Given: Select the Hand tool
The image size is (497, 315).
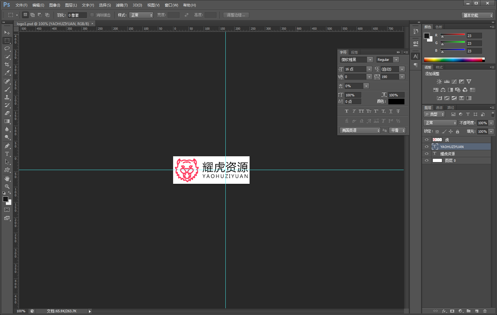Looking at the screenshot, I should [7, 179].
